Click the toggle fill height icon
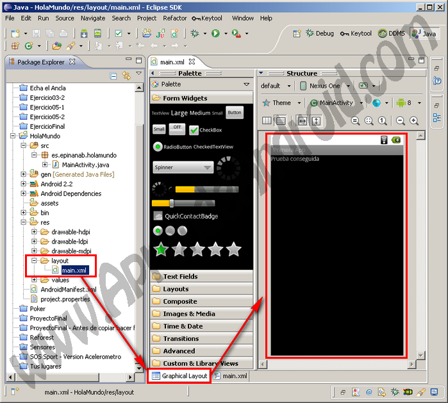The width and height of the screenshot is (448, 403). coord(316,121)
